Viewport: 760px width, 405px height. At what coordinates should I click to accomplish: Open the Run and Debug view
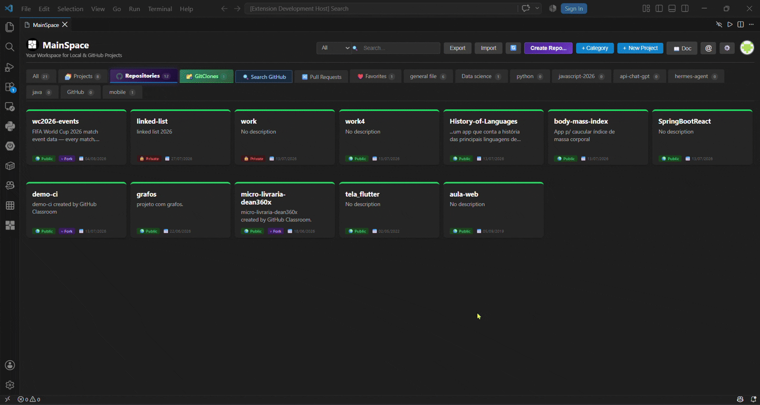(9, 67)
